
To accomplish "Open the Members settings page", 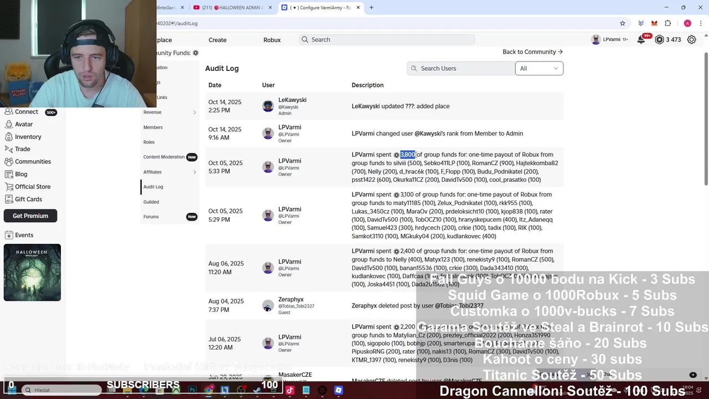I will (x=153, y=127).
